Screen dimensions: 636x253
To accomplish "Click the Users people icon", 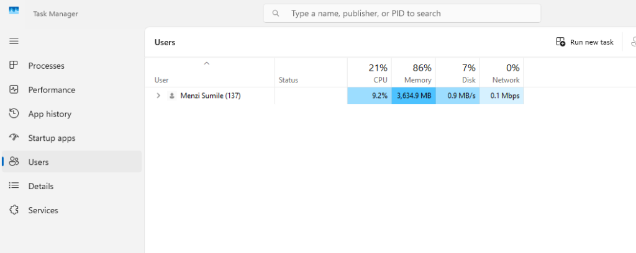I will pyautogui.click(x=14, y=162).
